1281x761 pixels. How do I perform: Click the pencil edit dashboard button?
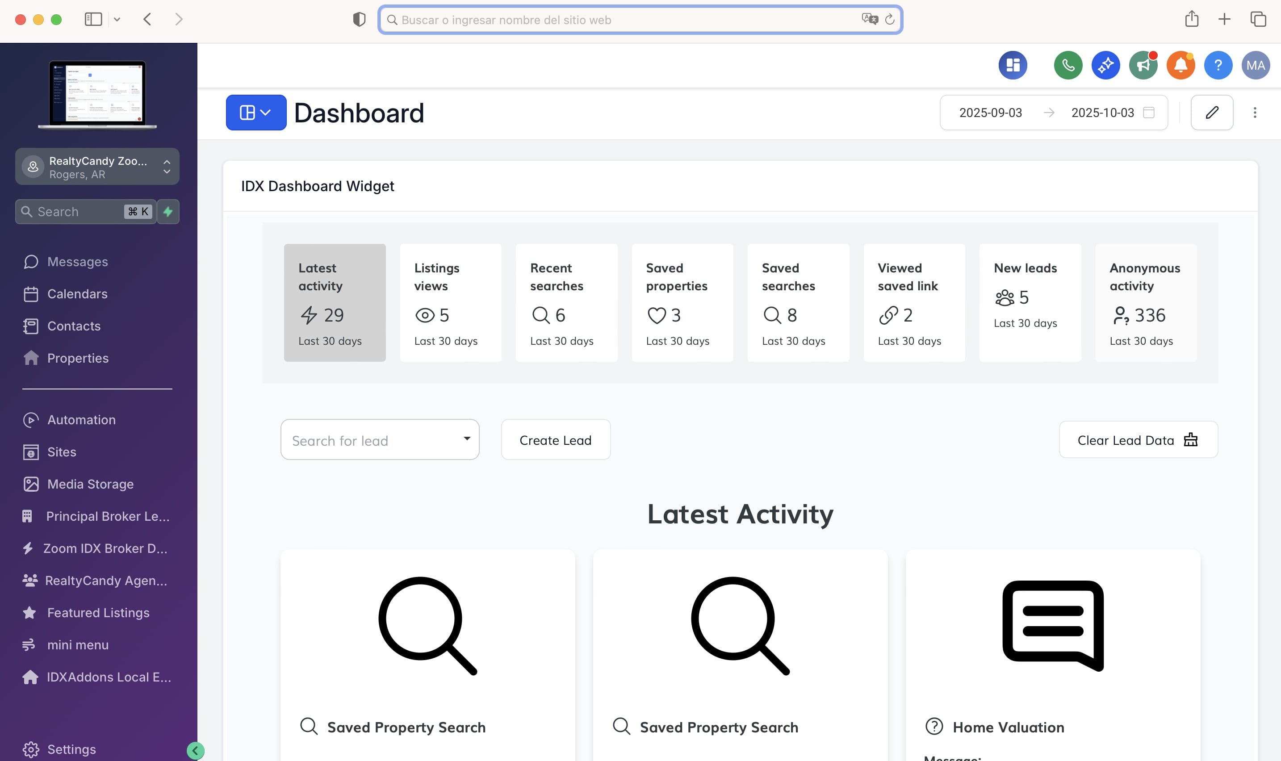pos(1211,112)
